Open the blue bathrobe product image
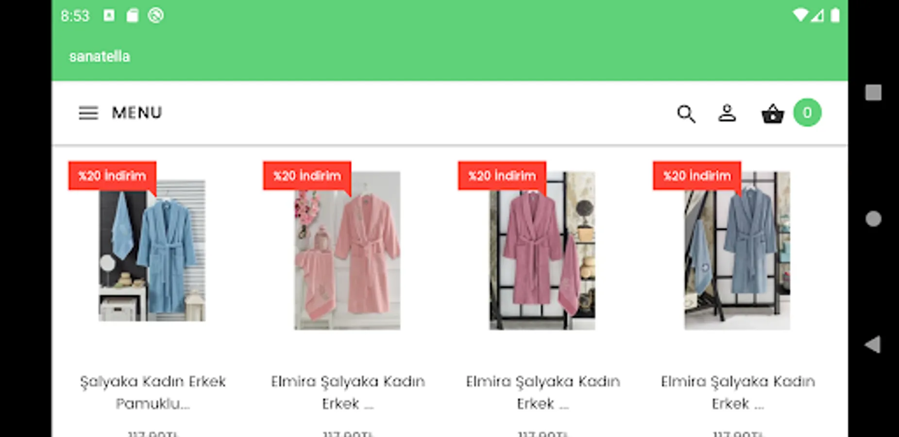 coord(152,251)
